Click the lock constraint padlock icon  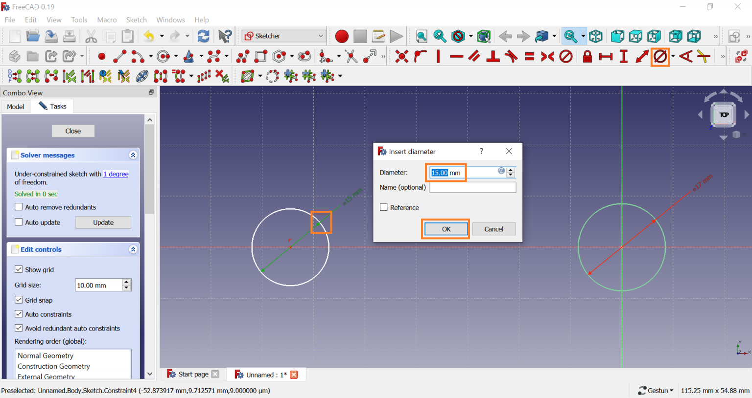[587, 57]
